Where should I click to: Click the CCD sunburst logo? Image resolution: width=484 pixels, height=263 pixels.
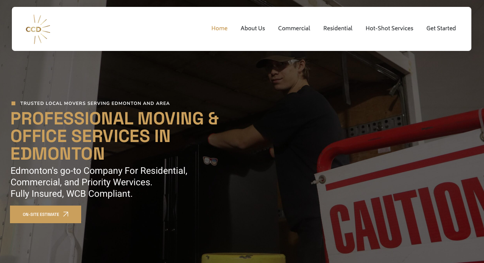(38, 29)
